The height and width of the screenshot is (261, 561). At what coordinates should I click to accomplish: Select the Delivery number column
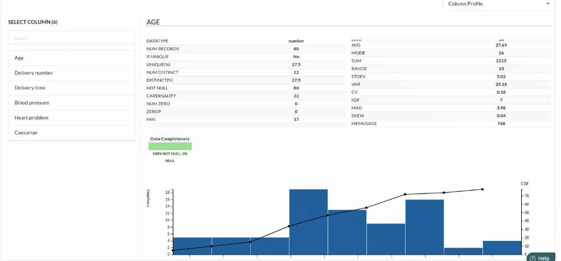pyautogui.click(x=72, y=73)
